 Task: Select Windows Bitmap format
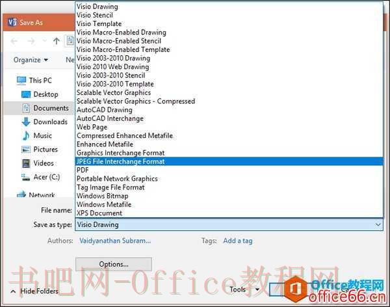229,196
